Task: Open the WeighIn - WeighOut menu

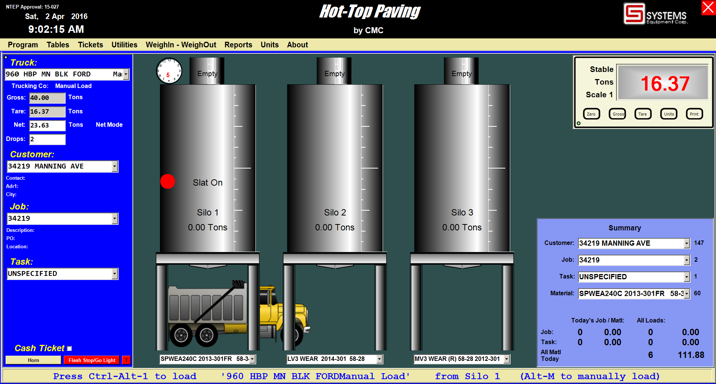Action: (x=181, y=45)
